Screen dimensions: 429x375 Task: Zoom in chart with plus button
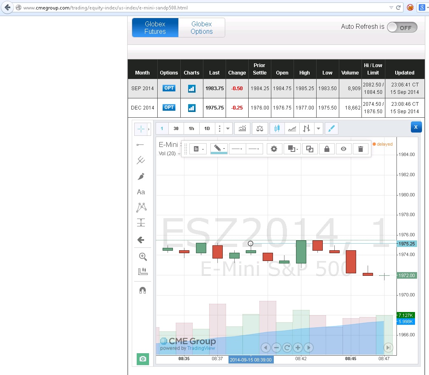click(x=298, y=348)
